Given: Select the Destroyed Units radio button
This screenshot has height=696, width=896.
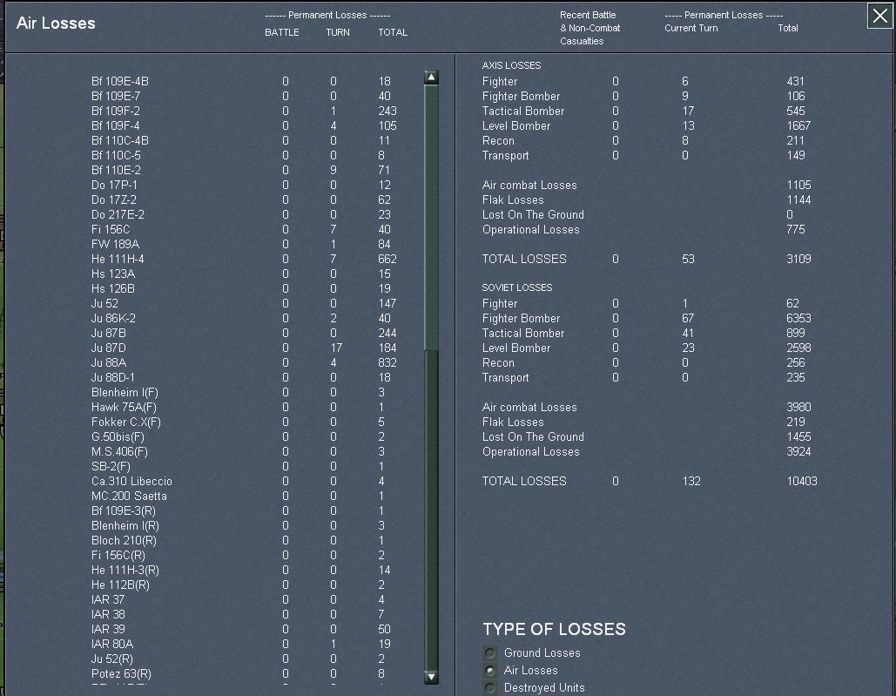Looking at the screenshot, I should coord(491,688).
